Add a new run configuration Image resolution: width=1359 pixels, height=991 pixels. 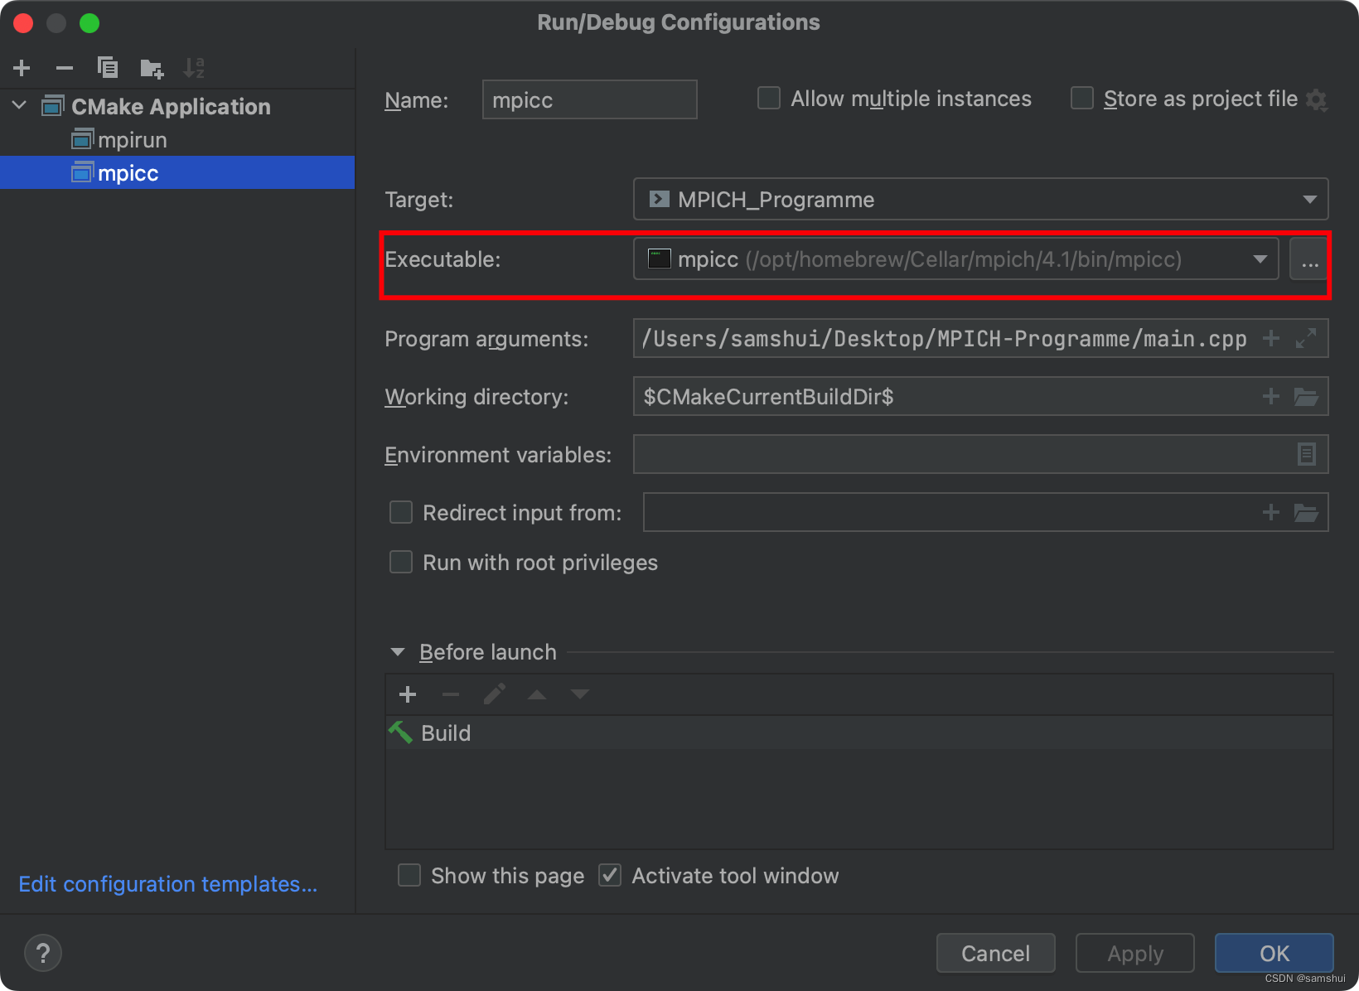(x=22, y=68)
